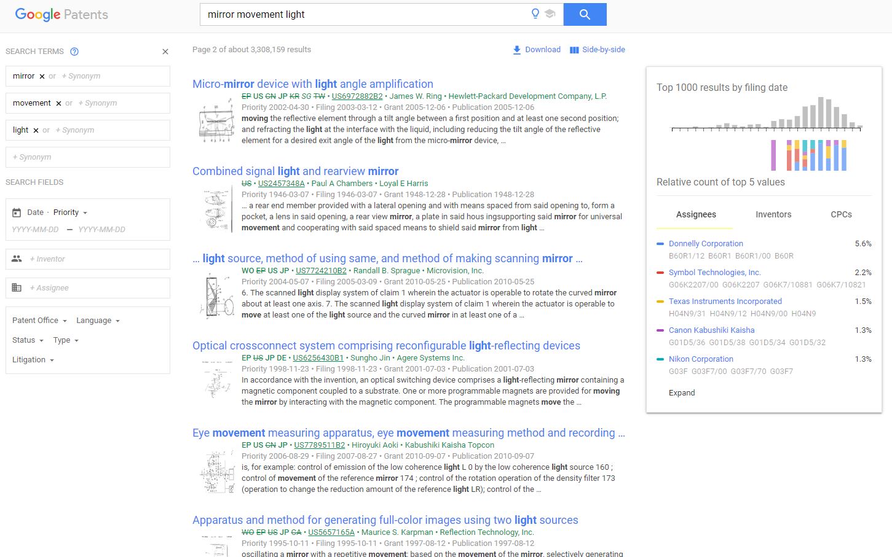Click the graduation cap scholar icon

click(550, 14)
